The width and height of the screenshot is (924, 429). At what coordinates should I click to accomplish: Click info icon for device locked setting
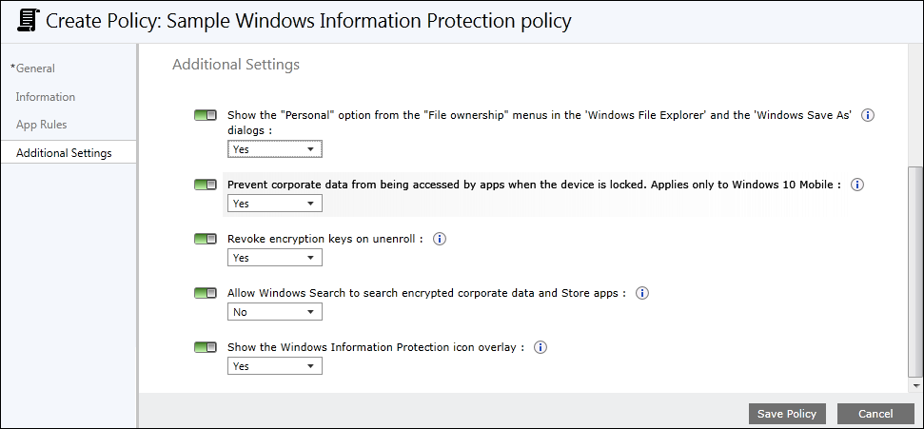tap(856, 185)
